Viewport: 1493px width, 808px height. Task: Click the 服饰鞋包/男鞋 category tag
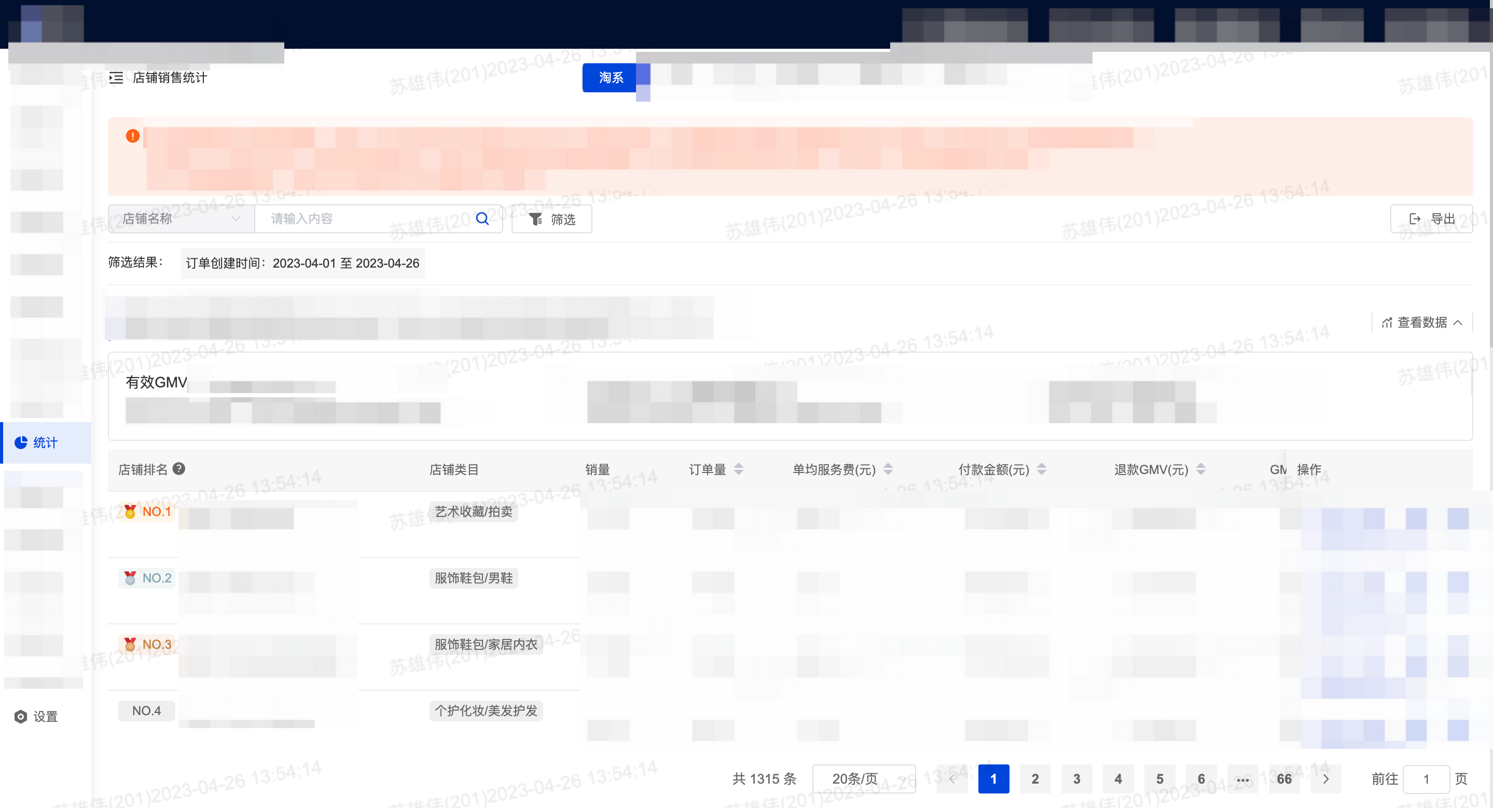click(474, 578)
